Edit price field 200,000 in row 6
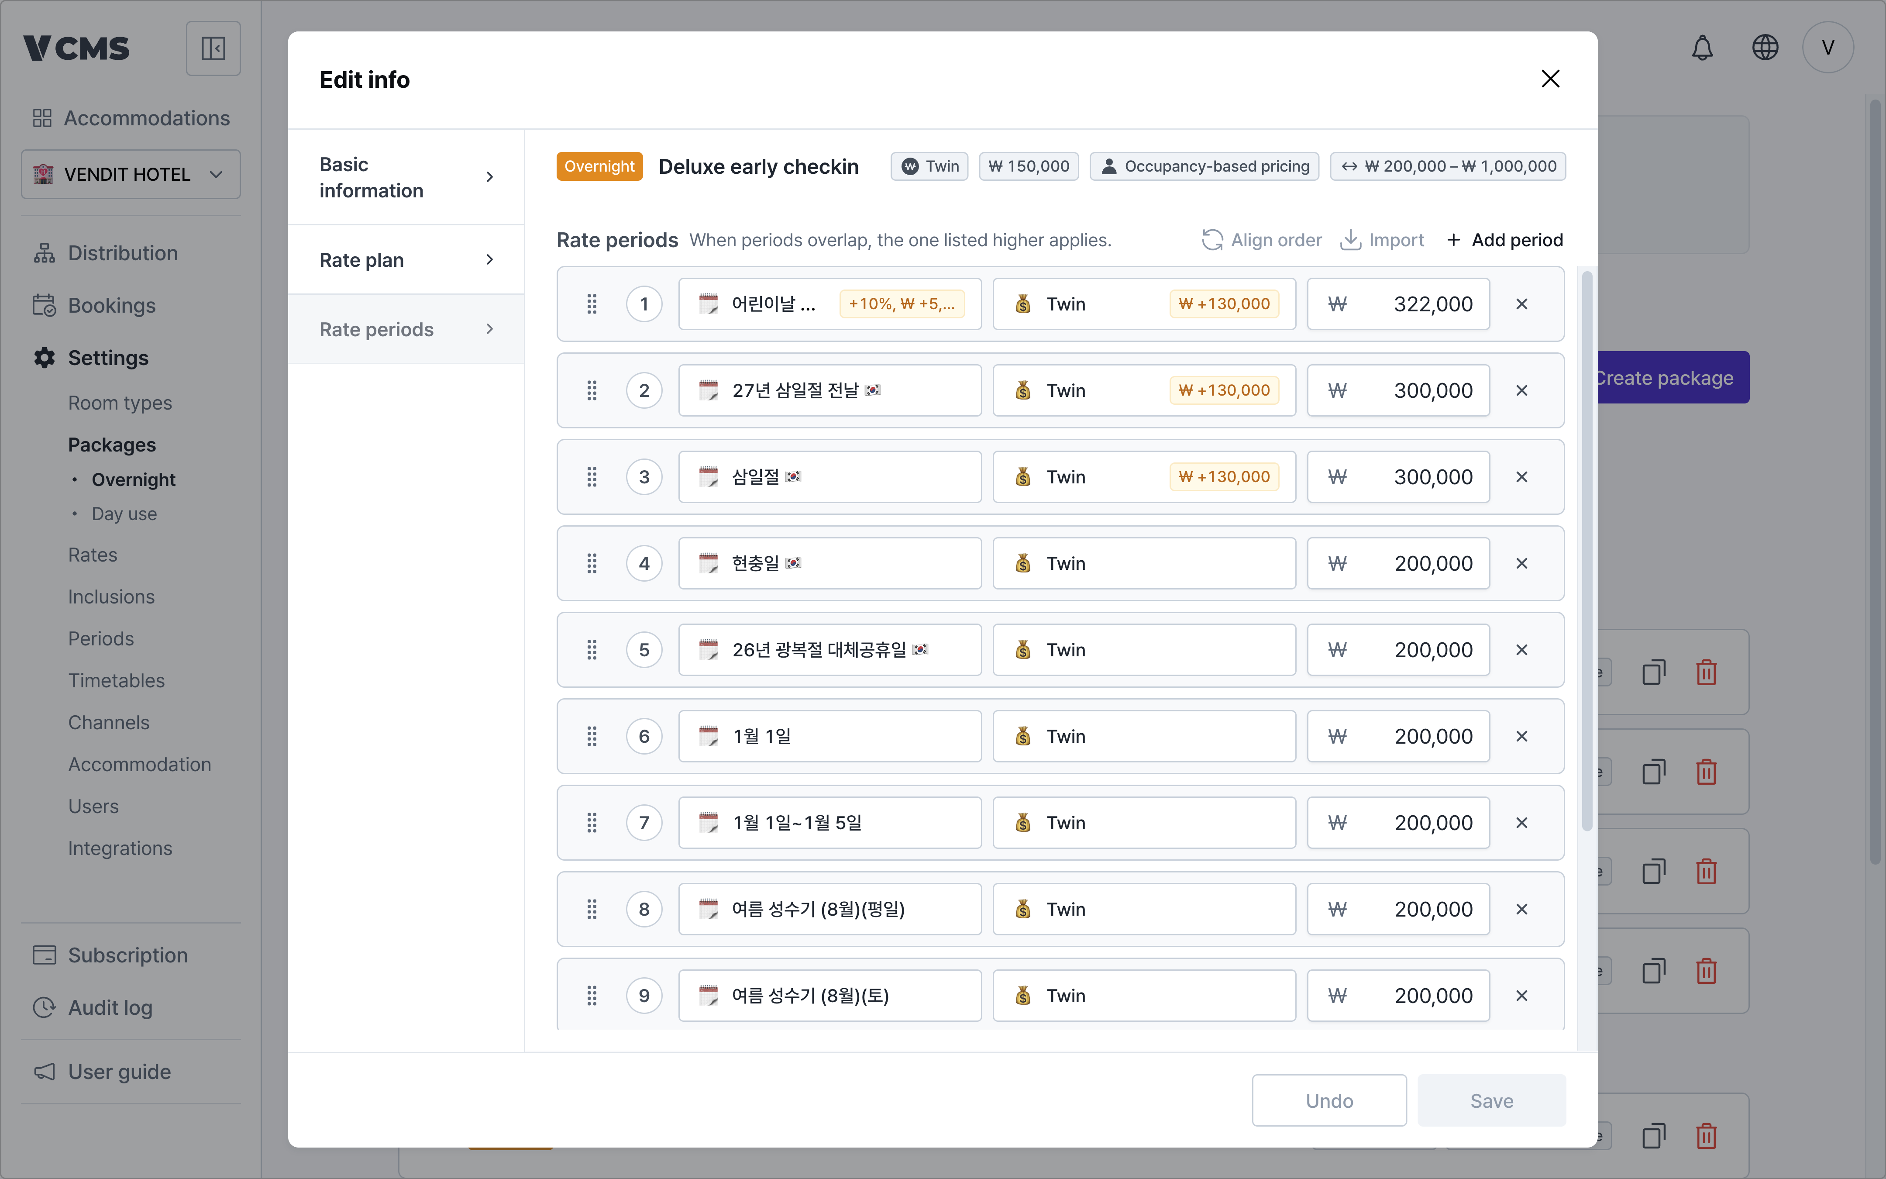1886x1179 pixels. coord(1398,736)
